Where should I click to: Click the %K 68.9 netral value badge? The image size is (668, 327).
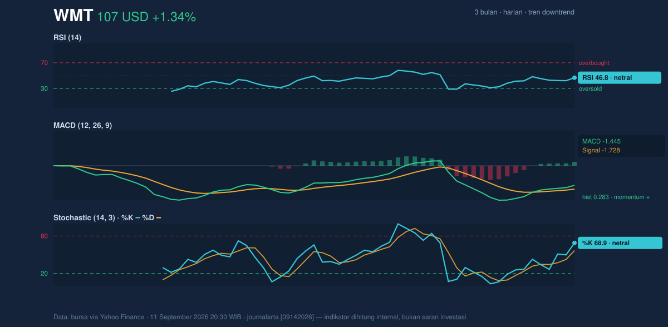(620, 243)
